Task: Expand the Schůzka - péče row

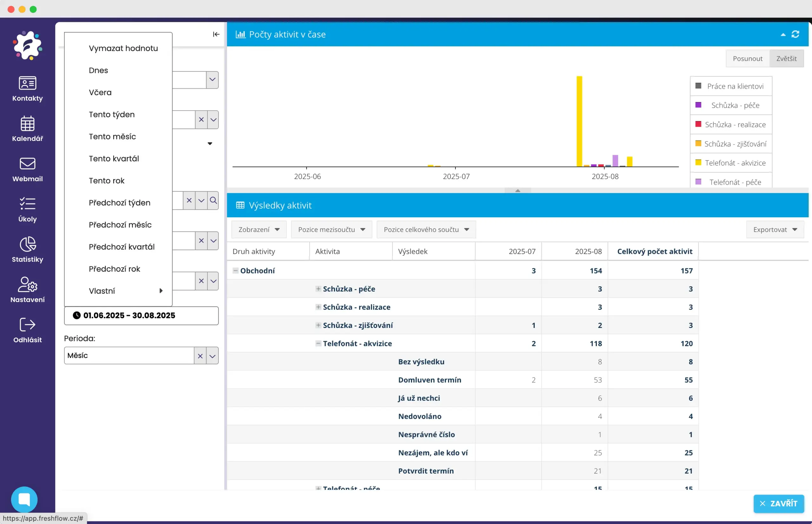Action: (x=318, y=289)
